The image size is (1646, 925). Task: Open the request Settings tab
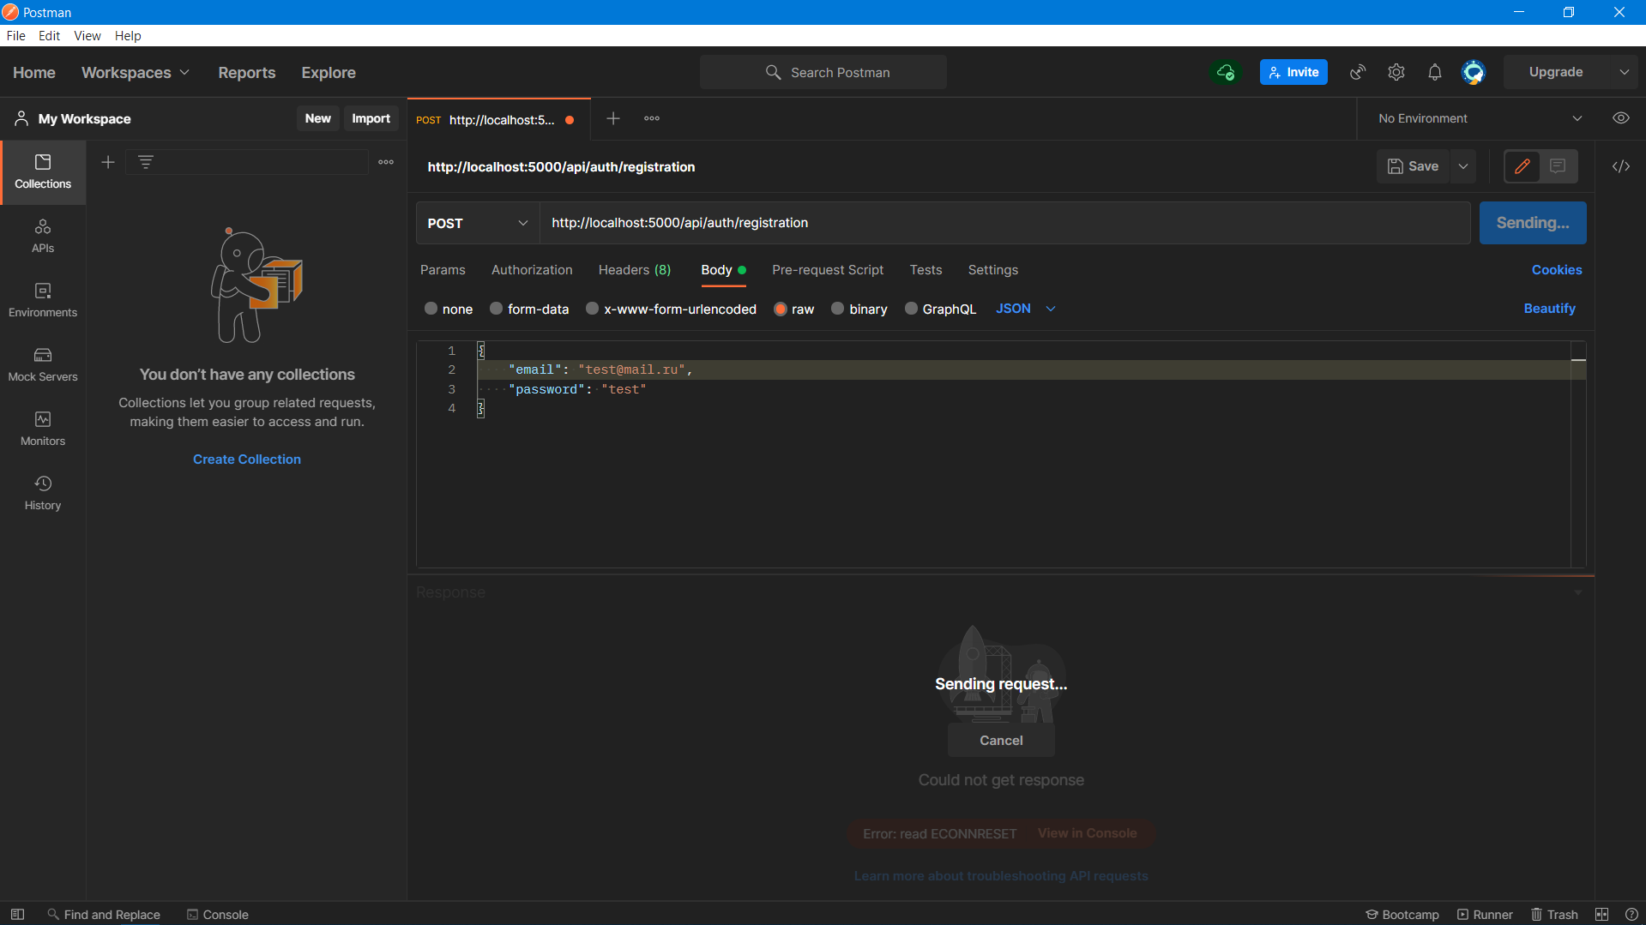pos(993,270)
